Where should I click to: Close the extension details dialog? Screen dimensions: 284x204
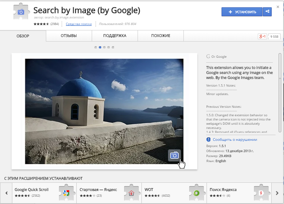point(278,7)
